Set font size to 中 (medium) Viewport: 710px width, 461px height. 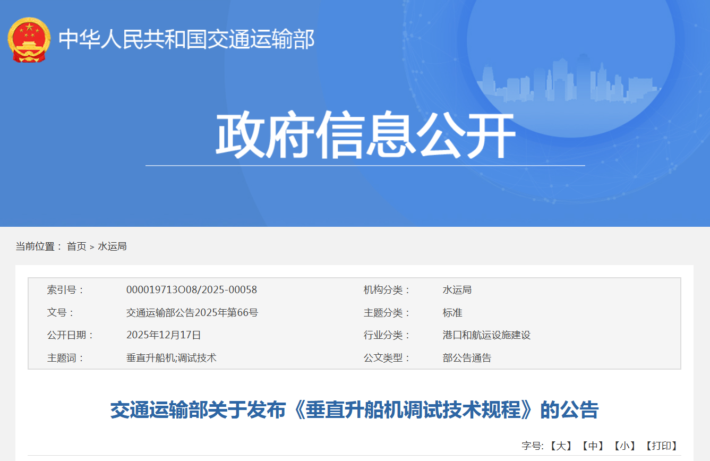click(592, 446)
